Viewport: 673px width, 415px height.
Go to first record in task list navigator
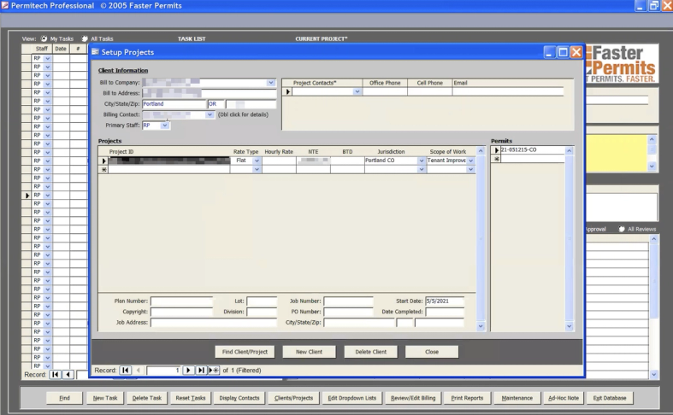(56, 374)
